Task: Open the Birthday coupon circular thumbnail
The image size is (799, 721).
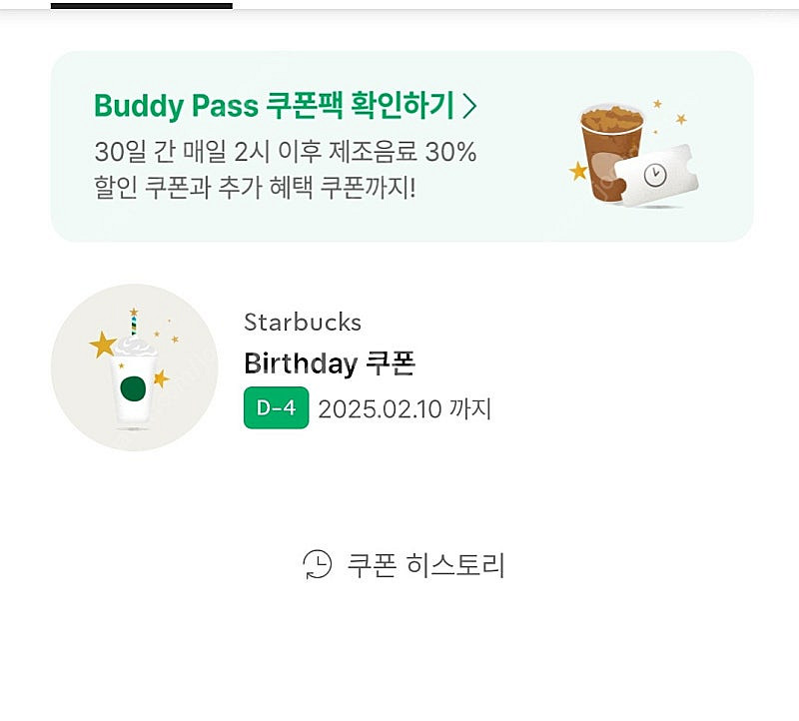Action: pyautogui.click(x=134, y=366)
